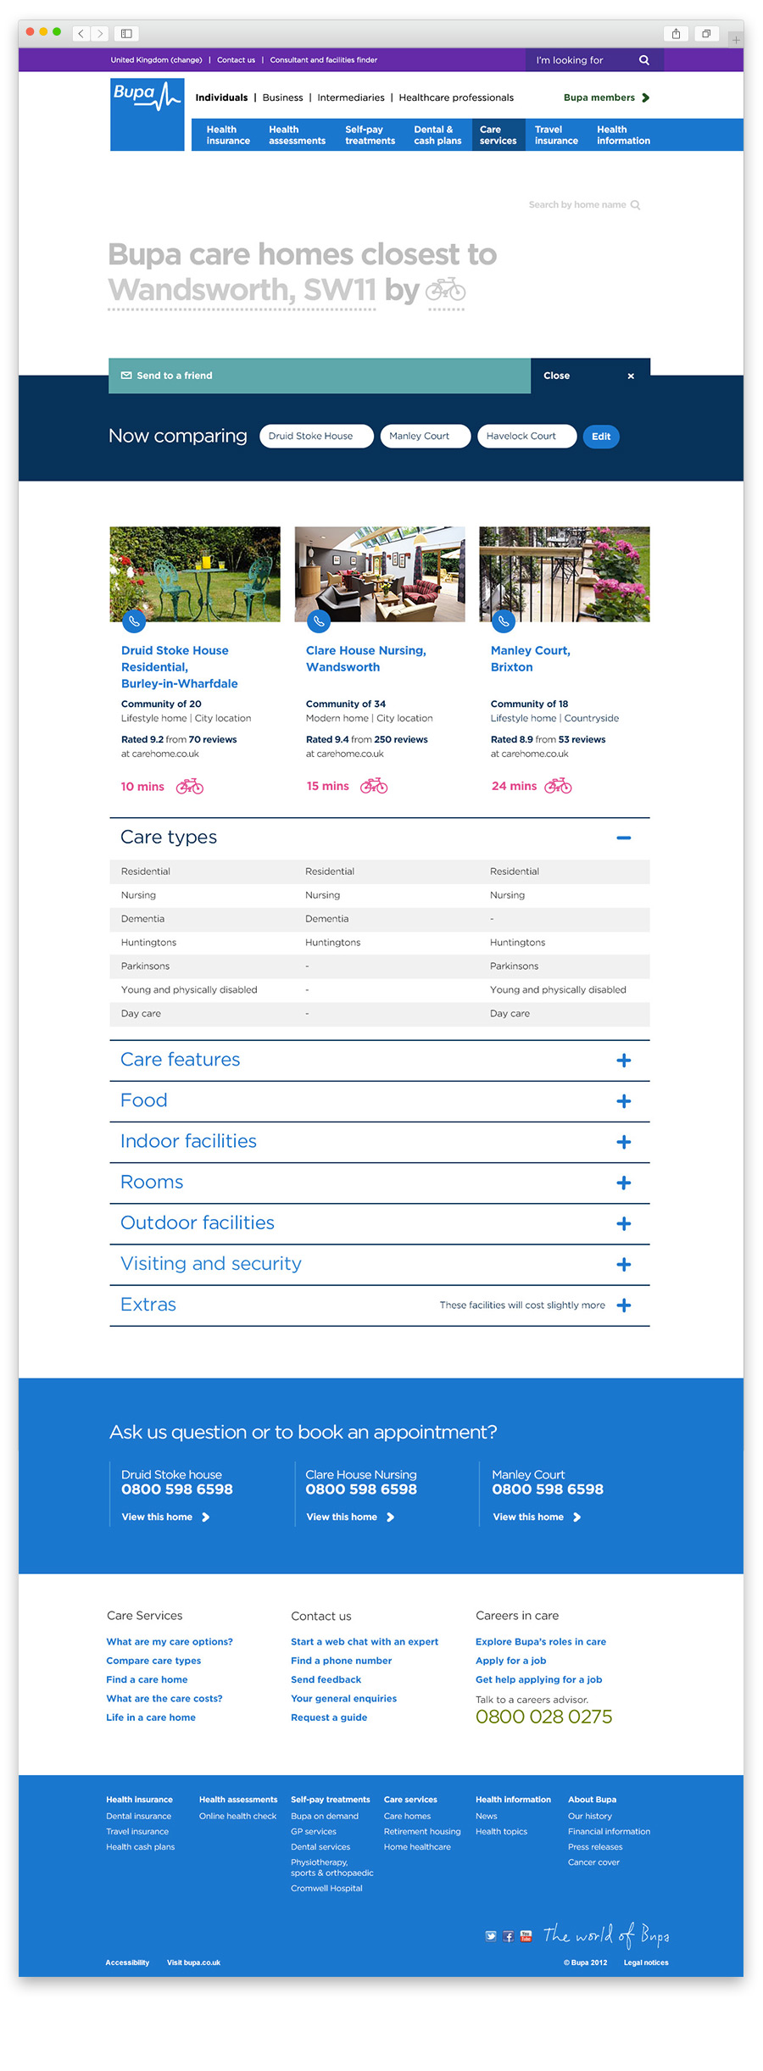Click bicycle icon next to 10 mins

click(190, 787)
